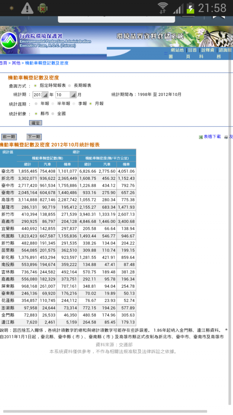Select the 年報 radio button

click(36, 104)
